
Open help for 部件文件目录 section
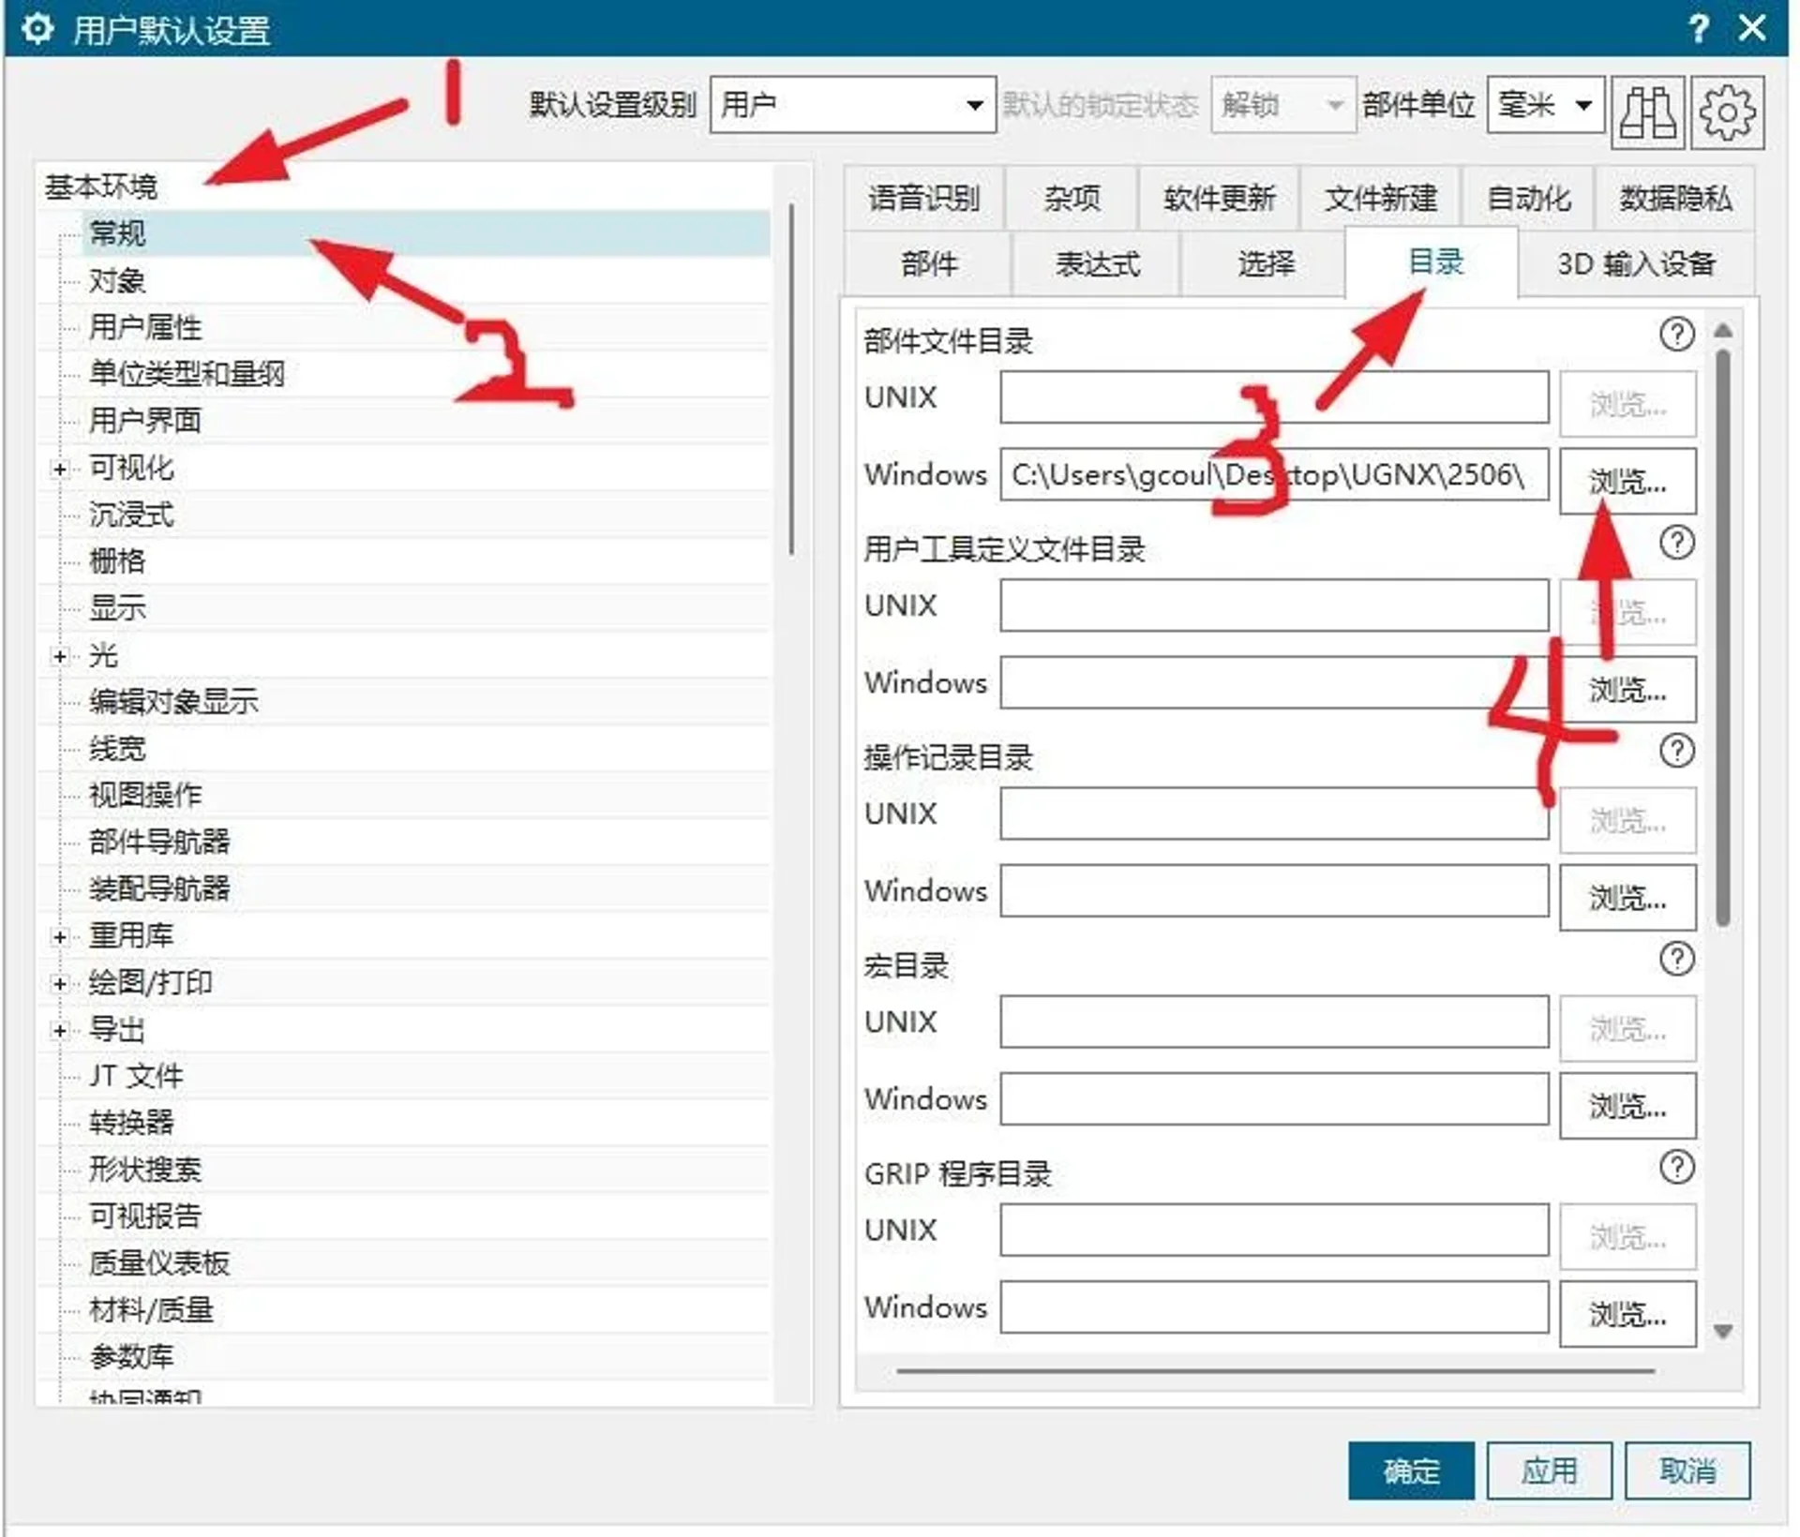1677,335
